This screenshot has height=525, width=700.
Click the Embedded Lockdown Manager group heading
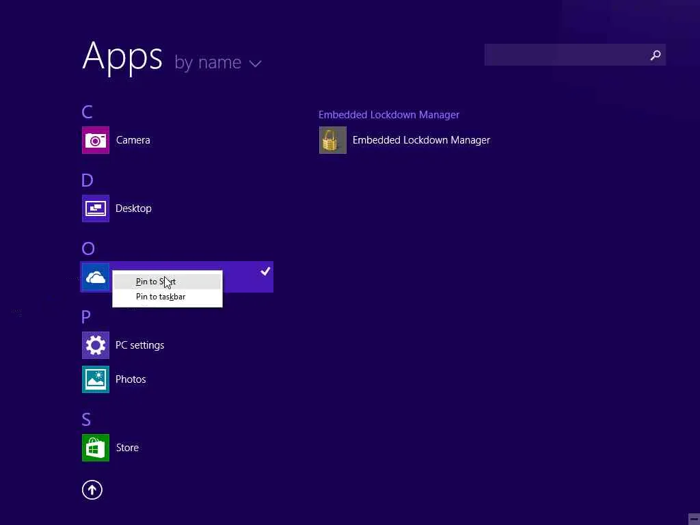pos(389,115)
